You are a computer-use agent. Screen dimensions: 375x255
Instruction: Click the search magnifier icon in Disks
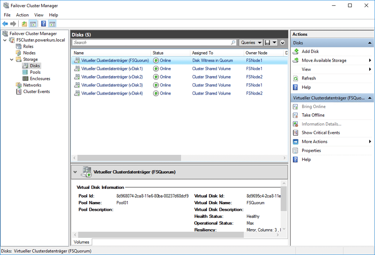[233, 42]
